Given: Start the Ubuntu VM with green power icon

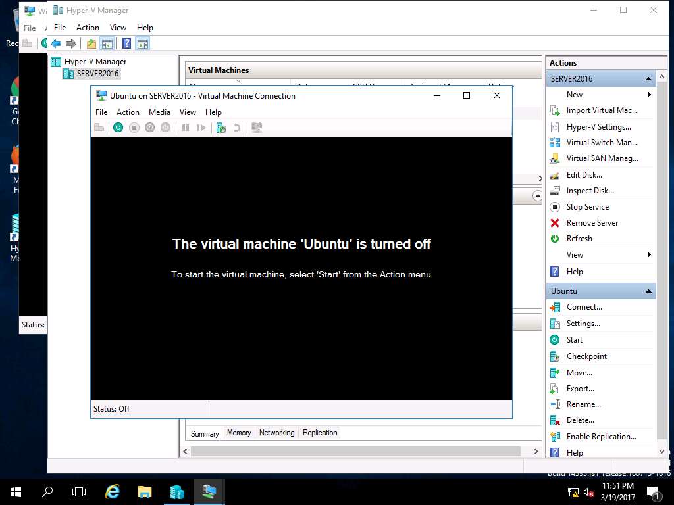Looking at the screenshot, I should click(x=118, y=128).
